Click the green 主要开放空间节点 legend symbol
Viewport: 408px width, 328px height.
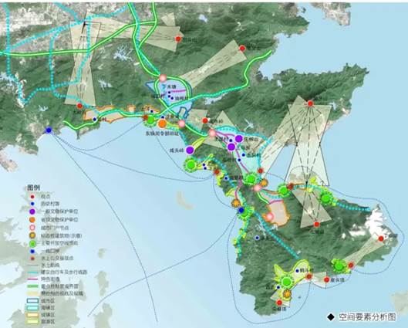pos(32,244)
